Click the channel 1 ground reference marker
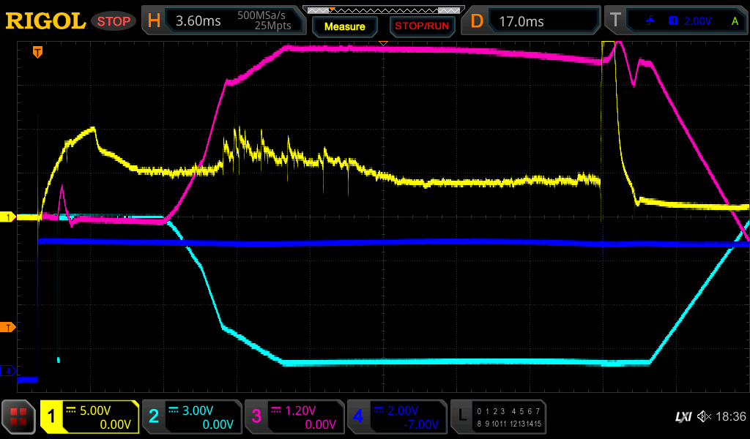The height and width of the screenshot is (439, 750). (8, 217)
